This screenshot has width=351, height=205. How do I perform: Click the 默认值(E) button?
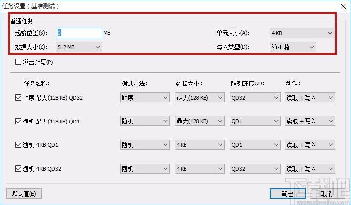[x=24, y=194]
